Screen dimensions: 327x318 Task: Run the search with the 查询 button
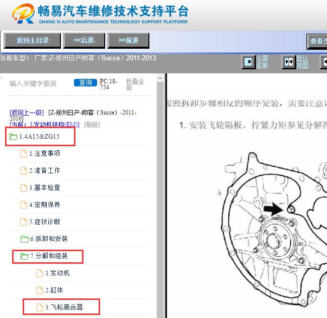tap(86, 82)
